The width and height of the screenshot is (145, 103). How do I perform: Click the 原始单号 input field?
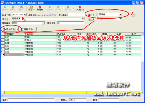click(76, 15)
